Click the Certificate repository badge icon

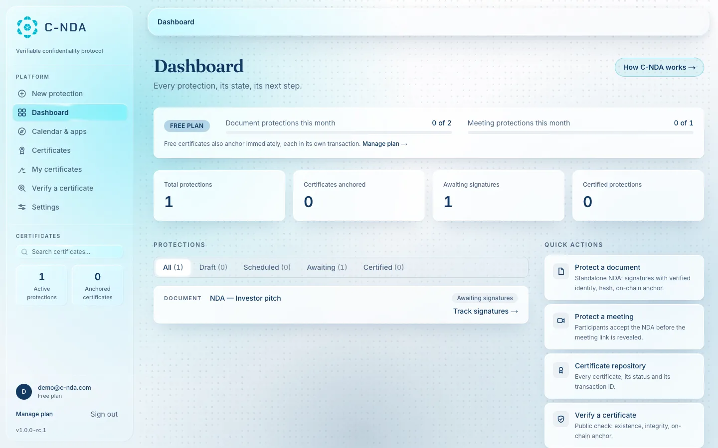(561, 370)
